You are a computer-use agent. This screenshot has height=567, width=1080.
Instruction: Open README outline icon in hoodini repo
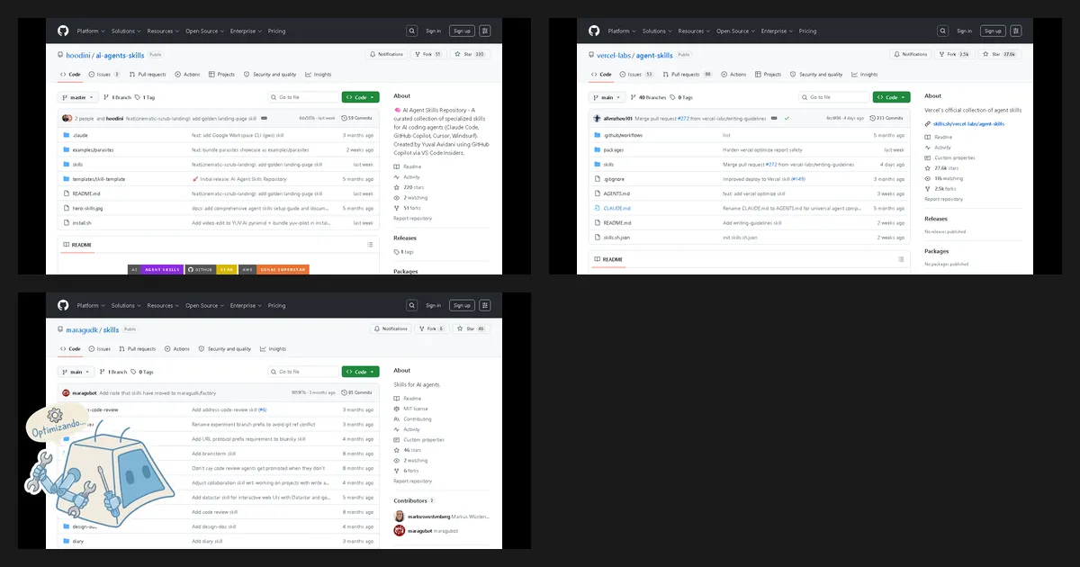pyautogui.click(x=369, y=245)
